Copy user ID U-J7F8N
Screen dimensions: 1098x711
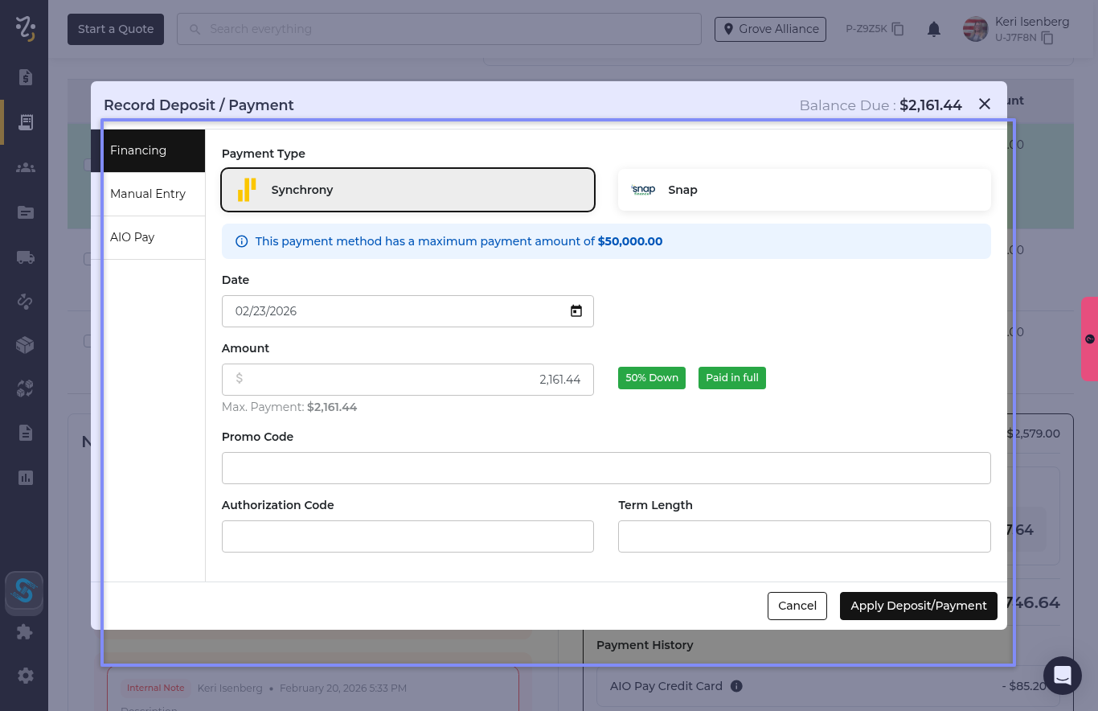pyautogui.click(x=1047, y=38)
